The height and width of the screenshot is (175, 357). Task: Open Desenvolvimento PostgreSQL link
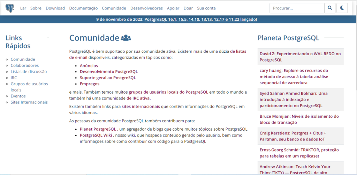(109, 72)
